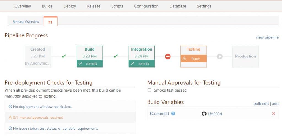This screenshot has width=282, height=138.
Task: Go to the Deploy section
Action: 70,6
